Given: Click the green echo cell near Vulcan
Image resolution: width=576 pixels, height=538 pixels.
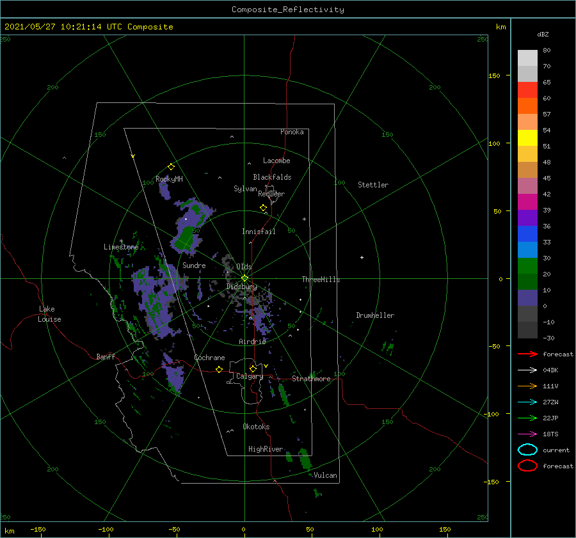Looking at the screenshot, I should [x=305, y=459].
